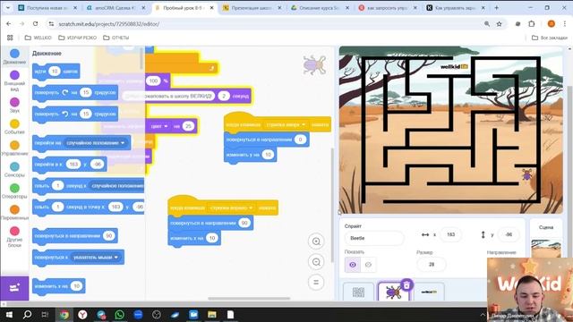Click the Размер field with 28
Screen dimensions: 573x322
(x=432, y=265)
